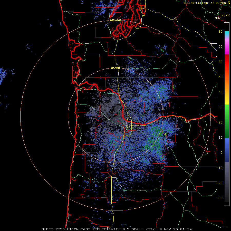Click the -10 dBZ scale label
The width and height of the screenshot is (231, 231).
click(x=219, y=168)
